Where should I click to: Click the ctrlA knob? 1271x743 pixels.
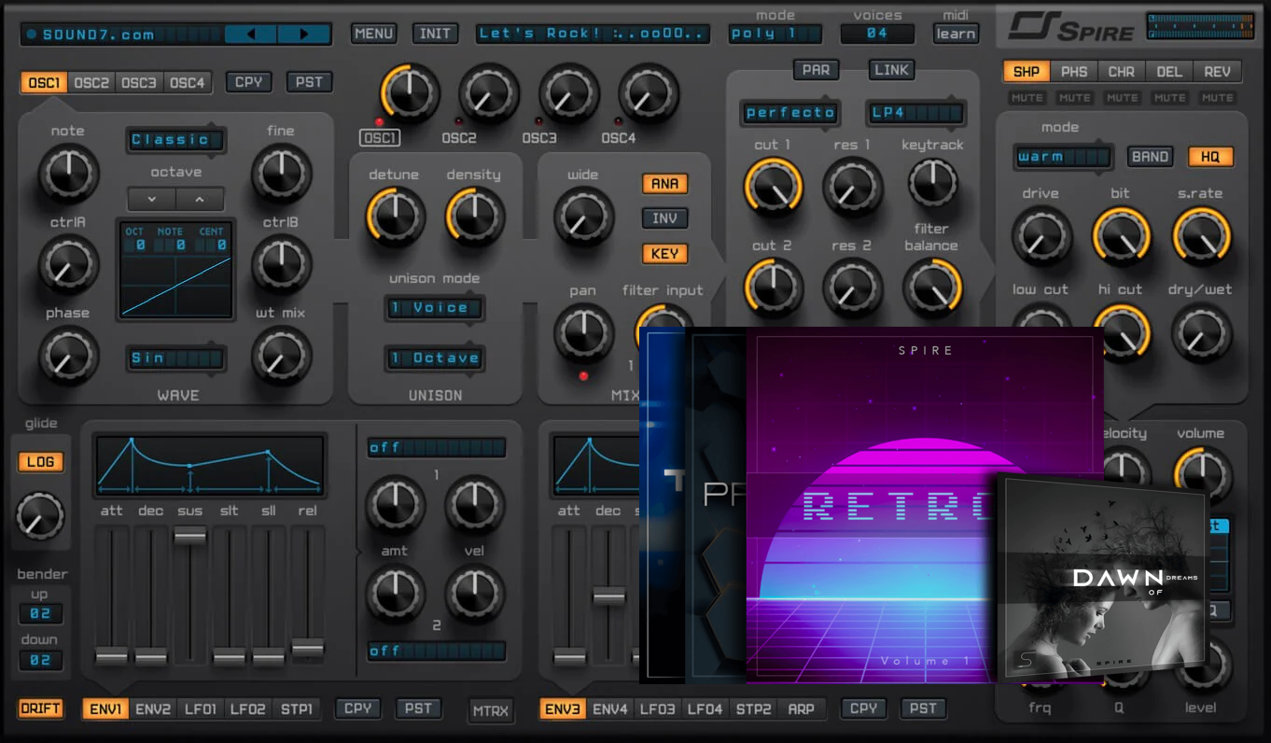tap(68, 264)
